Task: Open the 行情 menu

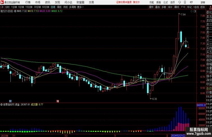Action: coord(28,2)
